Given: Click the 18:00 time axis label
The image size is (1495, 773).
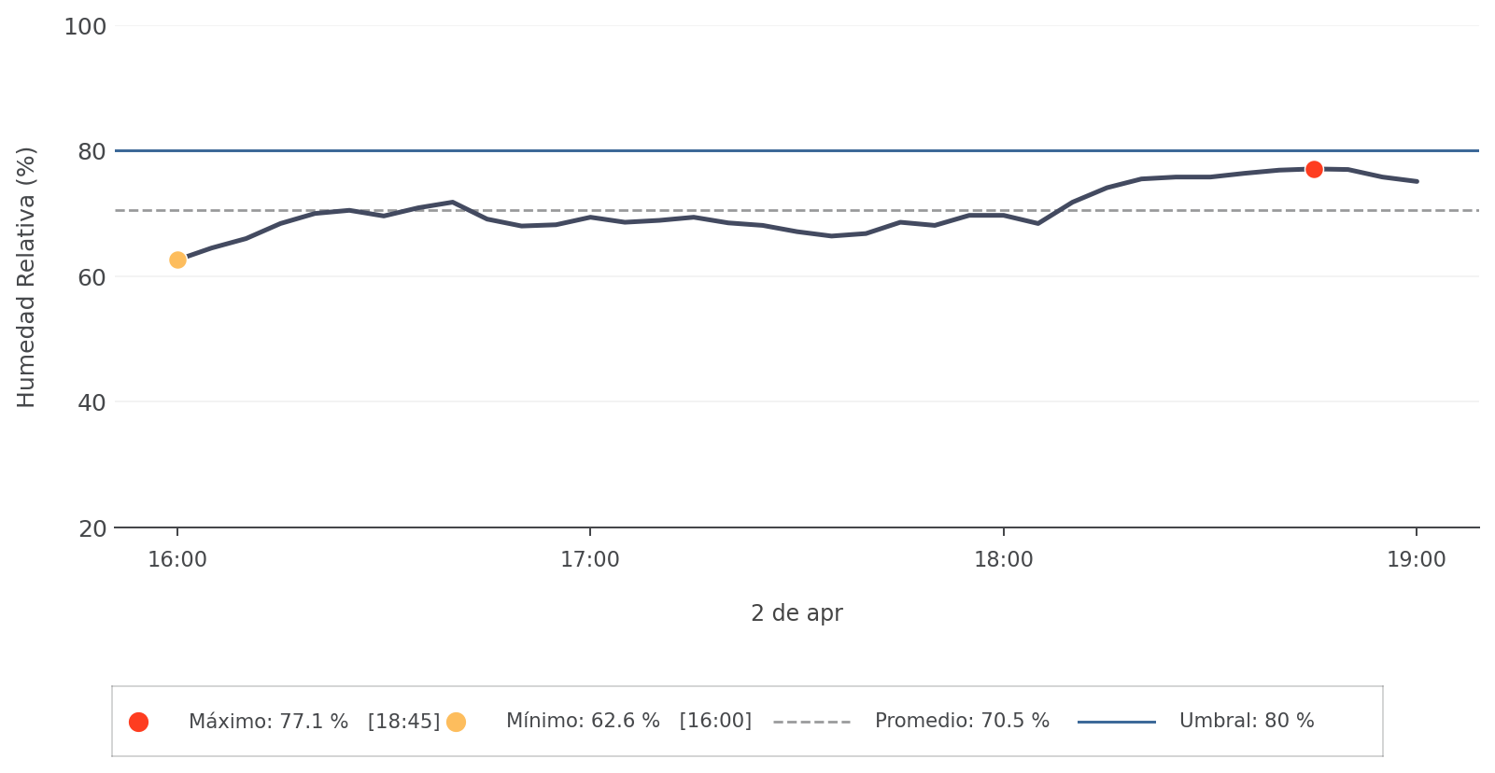Looking at the screenshot, I should [x=1004, y=560].
